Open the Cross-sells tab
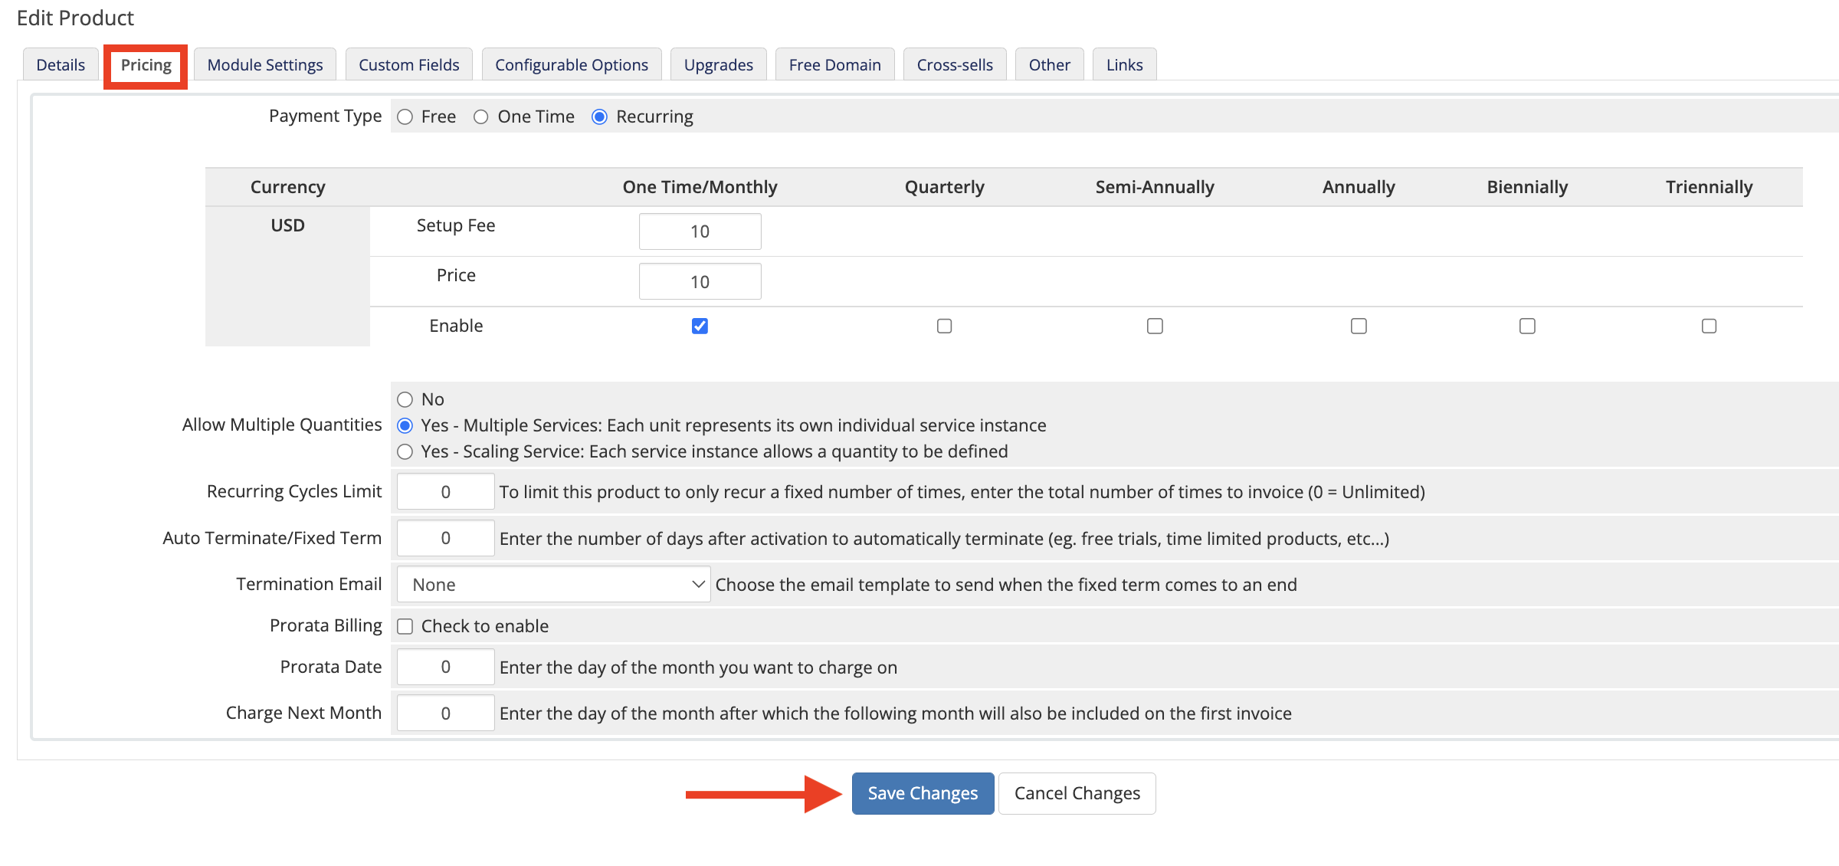This screenshot has width=1839, height=866. point(955,64)
